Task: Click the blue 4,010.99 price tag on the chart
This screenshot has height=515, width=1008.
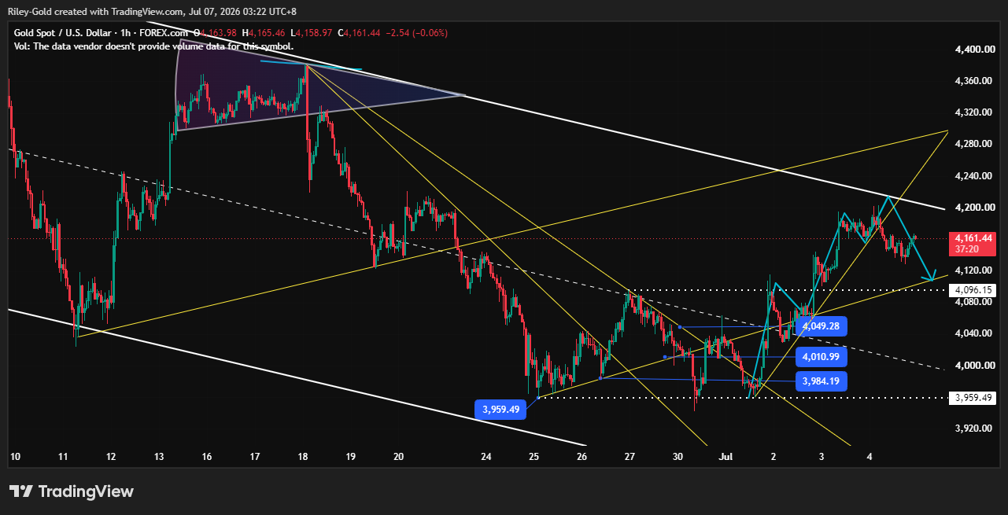Action: [822, 358]
